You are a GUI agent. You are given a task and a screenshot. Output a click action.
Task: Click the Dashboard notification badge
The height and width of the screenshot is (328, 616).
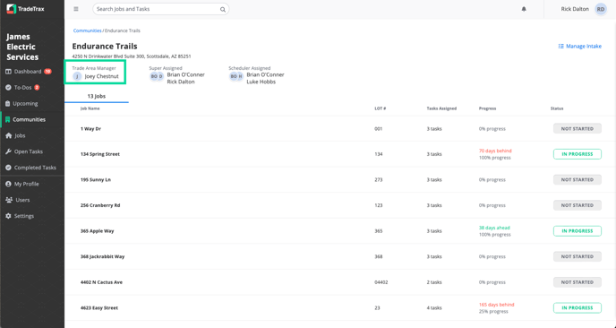(47, 72)
